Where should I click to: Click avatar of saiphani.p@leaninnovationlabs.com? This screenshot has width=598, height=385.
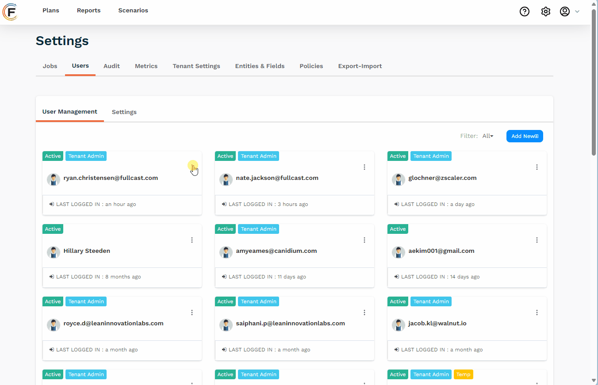tap(226, 325)
